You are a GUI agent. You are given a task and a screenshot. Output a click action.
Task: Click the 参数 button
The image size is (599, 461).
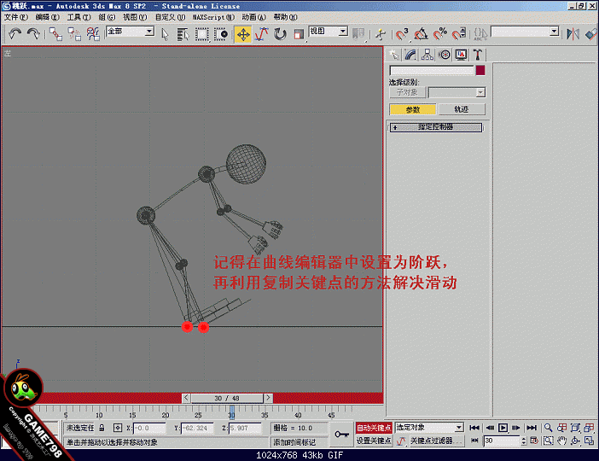pos(413,110)
